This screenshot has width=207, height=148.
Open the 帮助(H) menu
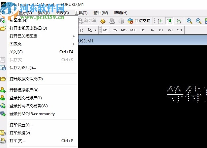pyautogui.click(x=121, y=13)
